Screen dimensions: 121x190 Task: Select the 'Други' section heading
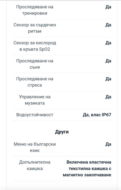pos(62,132)
